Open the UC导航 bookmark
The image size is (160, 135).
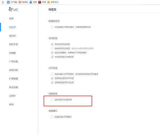pyautogui.click(x=12, y=2)
